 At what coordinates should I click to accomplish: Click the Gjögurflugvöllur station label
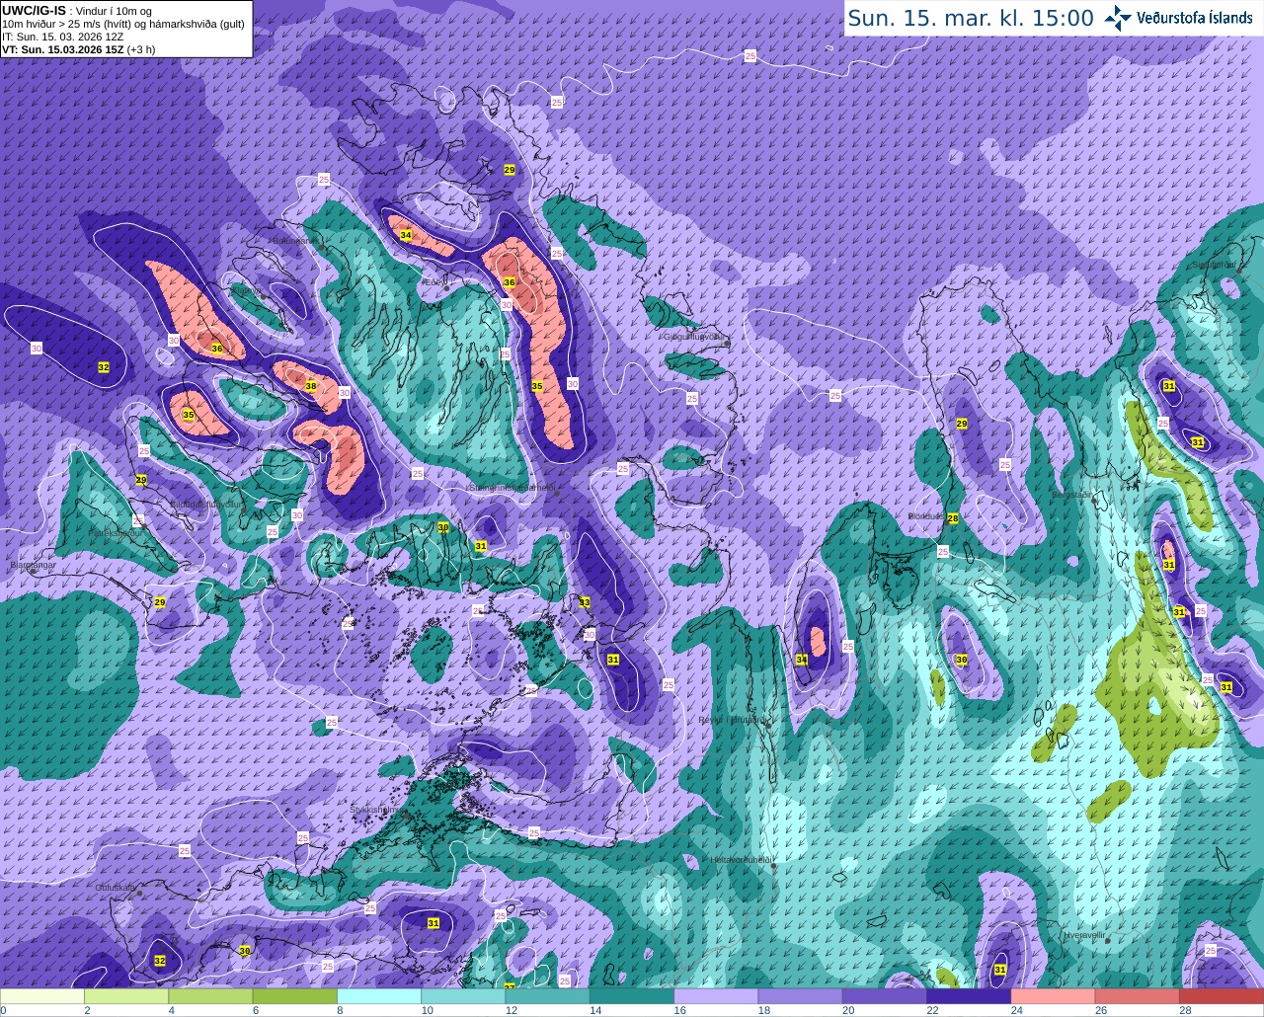(695, 336)
